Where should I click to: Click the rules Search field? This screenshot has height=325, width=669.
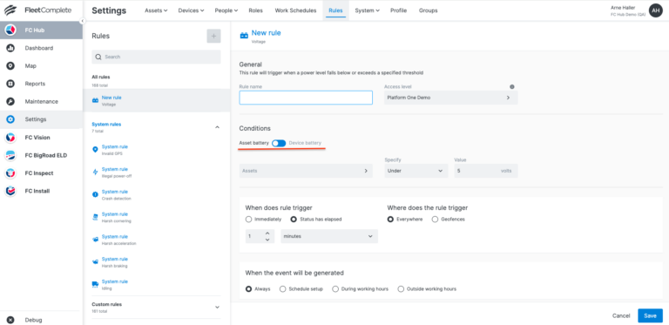[x=156, y=57]
